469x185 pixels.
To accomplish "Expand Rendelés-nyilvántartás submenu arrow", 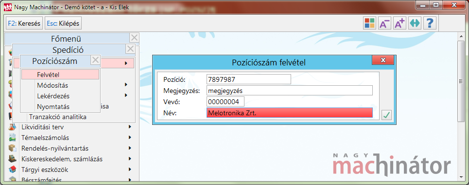I will pyautogui.click(x=130, y=148).
